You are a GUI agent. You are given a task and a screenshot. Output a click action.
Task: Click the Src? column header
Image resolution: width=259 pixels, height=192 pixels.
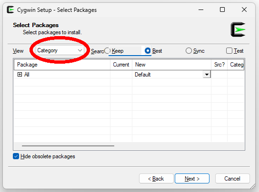click(x=219, y=65)
